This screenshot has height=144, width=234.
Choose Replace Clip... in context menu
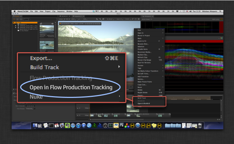tap(149, 55)
